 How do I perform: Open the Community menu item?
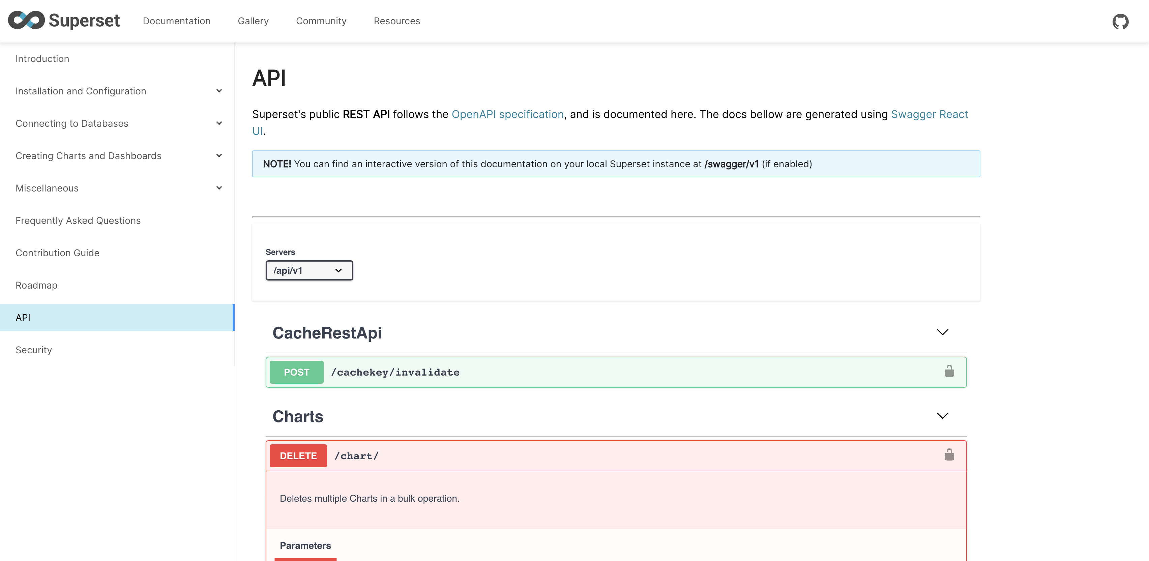click(x=321, y=21)
